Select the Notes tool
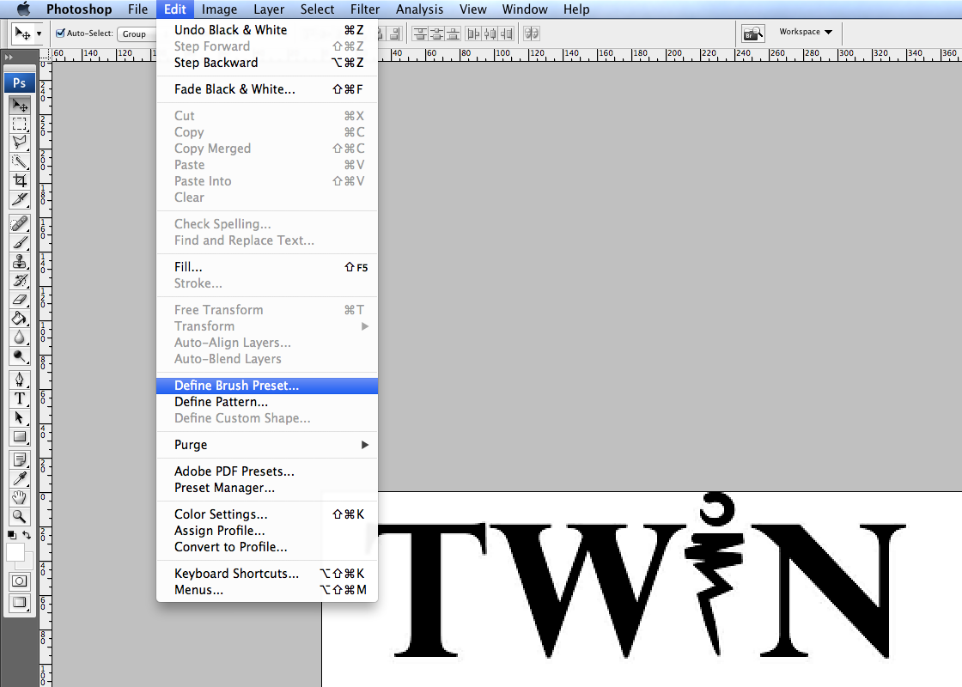Screen dimensions: 962x687 pos(20,459)
